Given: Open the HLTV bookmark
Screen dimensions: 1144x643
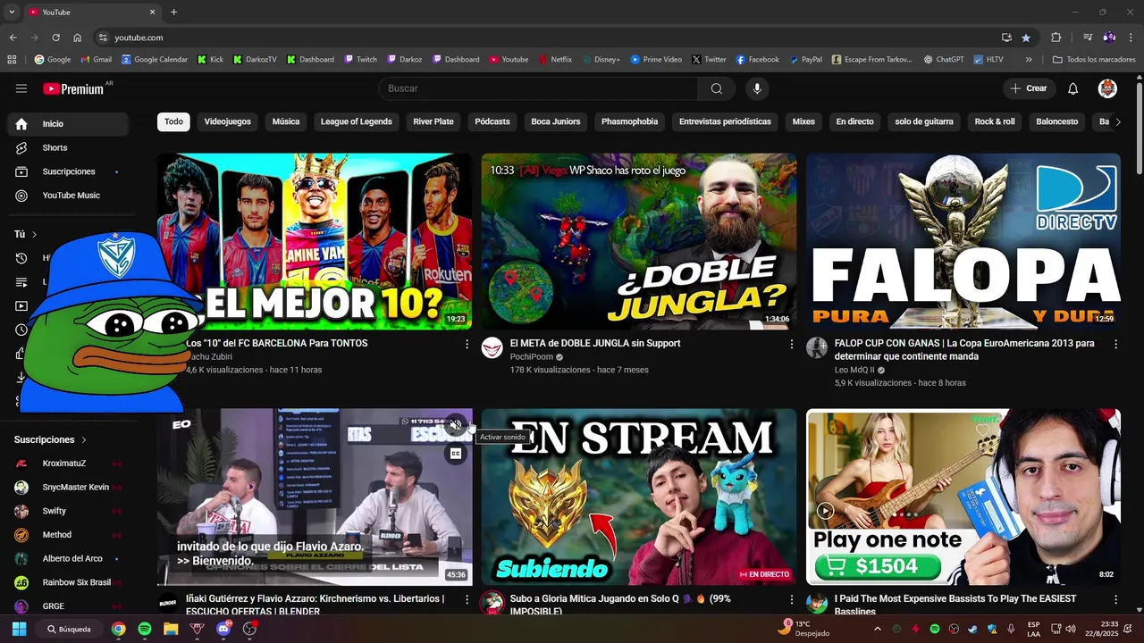Looking at the screenshot, I should click(989, 60).
